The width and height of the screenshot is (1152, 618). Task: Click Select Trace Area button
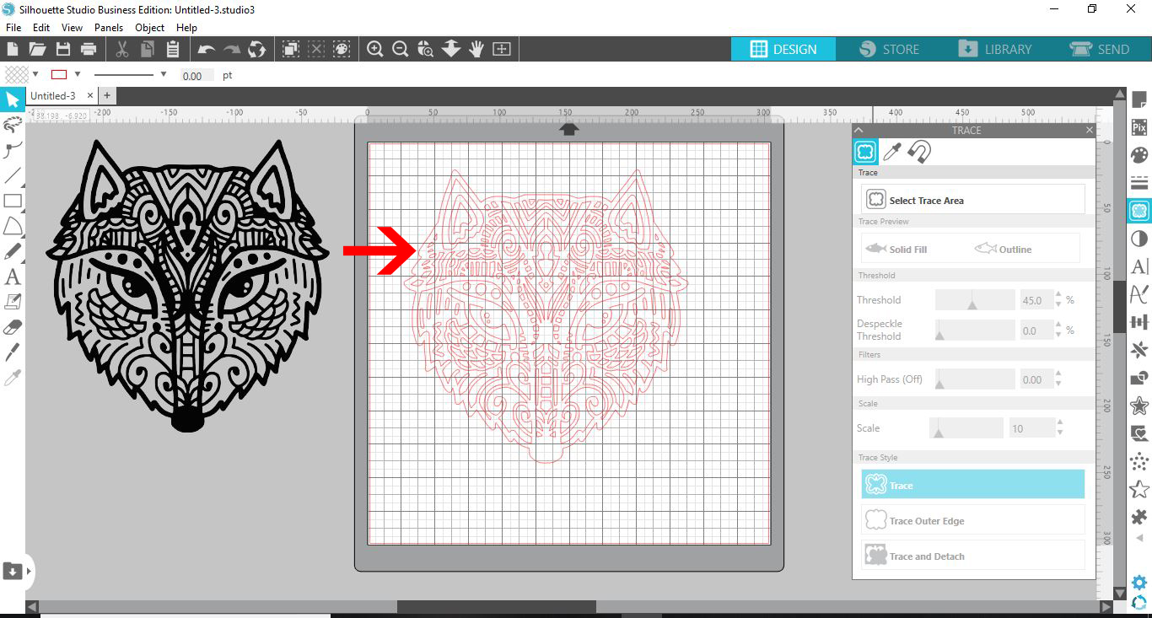(x=973, y=200)
